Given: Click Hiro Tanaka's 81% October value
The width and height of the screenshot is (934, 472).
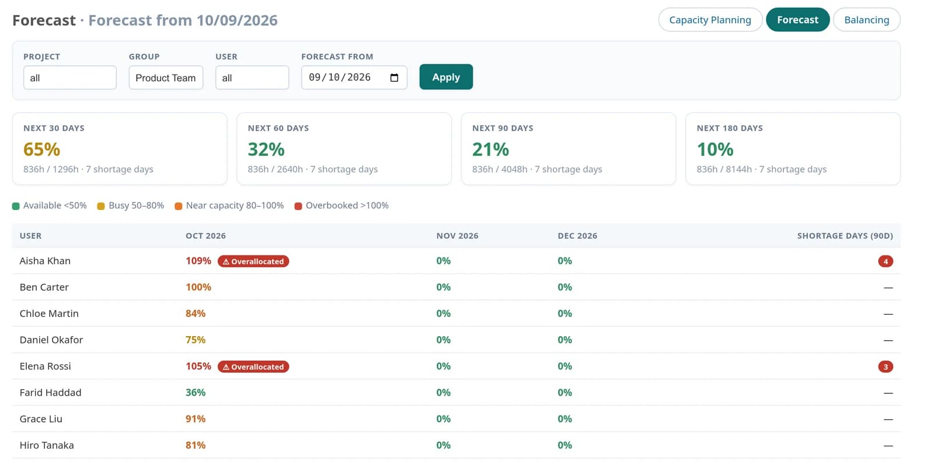Looking at the screenshot, I should tap(196, 445).
